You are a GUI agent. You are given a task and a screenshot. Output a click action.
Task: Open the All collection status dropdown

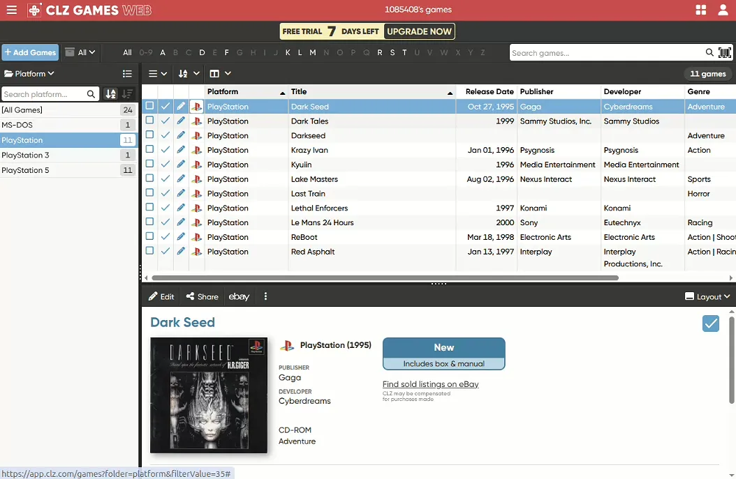(x=80, y=52)
